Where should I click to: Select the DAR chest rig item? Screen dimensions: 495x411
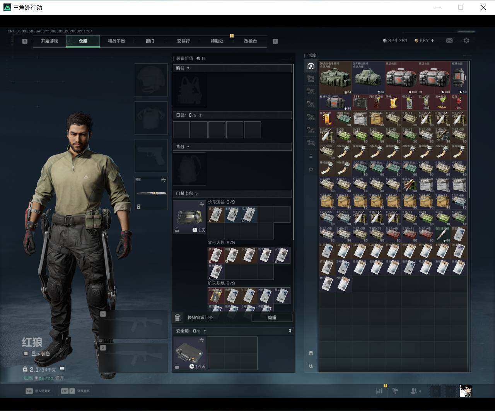click(335, 77)
